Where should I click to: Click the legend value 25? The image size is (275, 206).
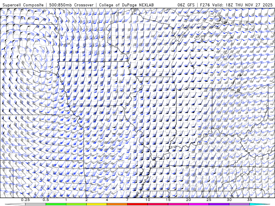point(209,200)
